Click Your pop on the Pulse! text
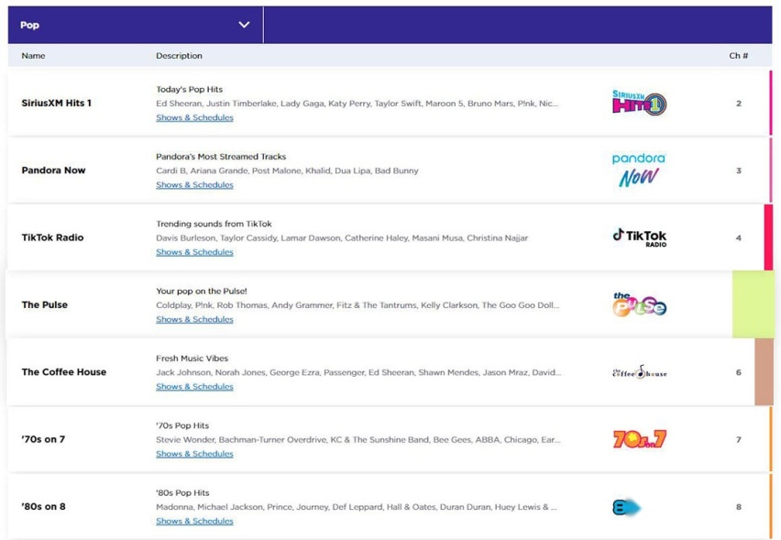This screenshot has width=781, height=540. pyautogui.click(x=202, y=292)
